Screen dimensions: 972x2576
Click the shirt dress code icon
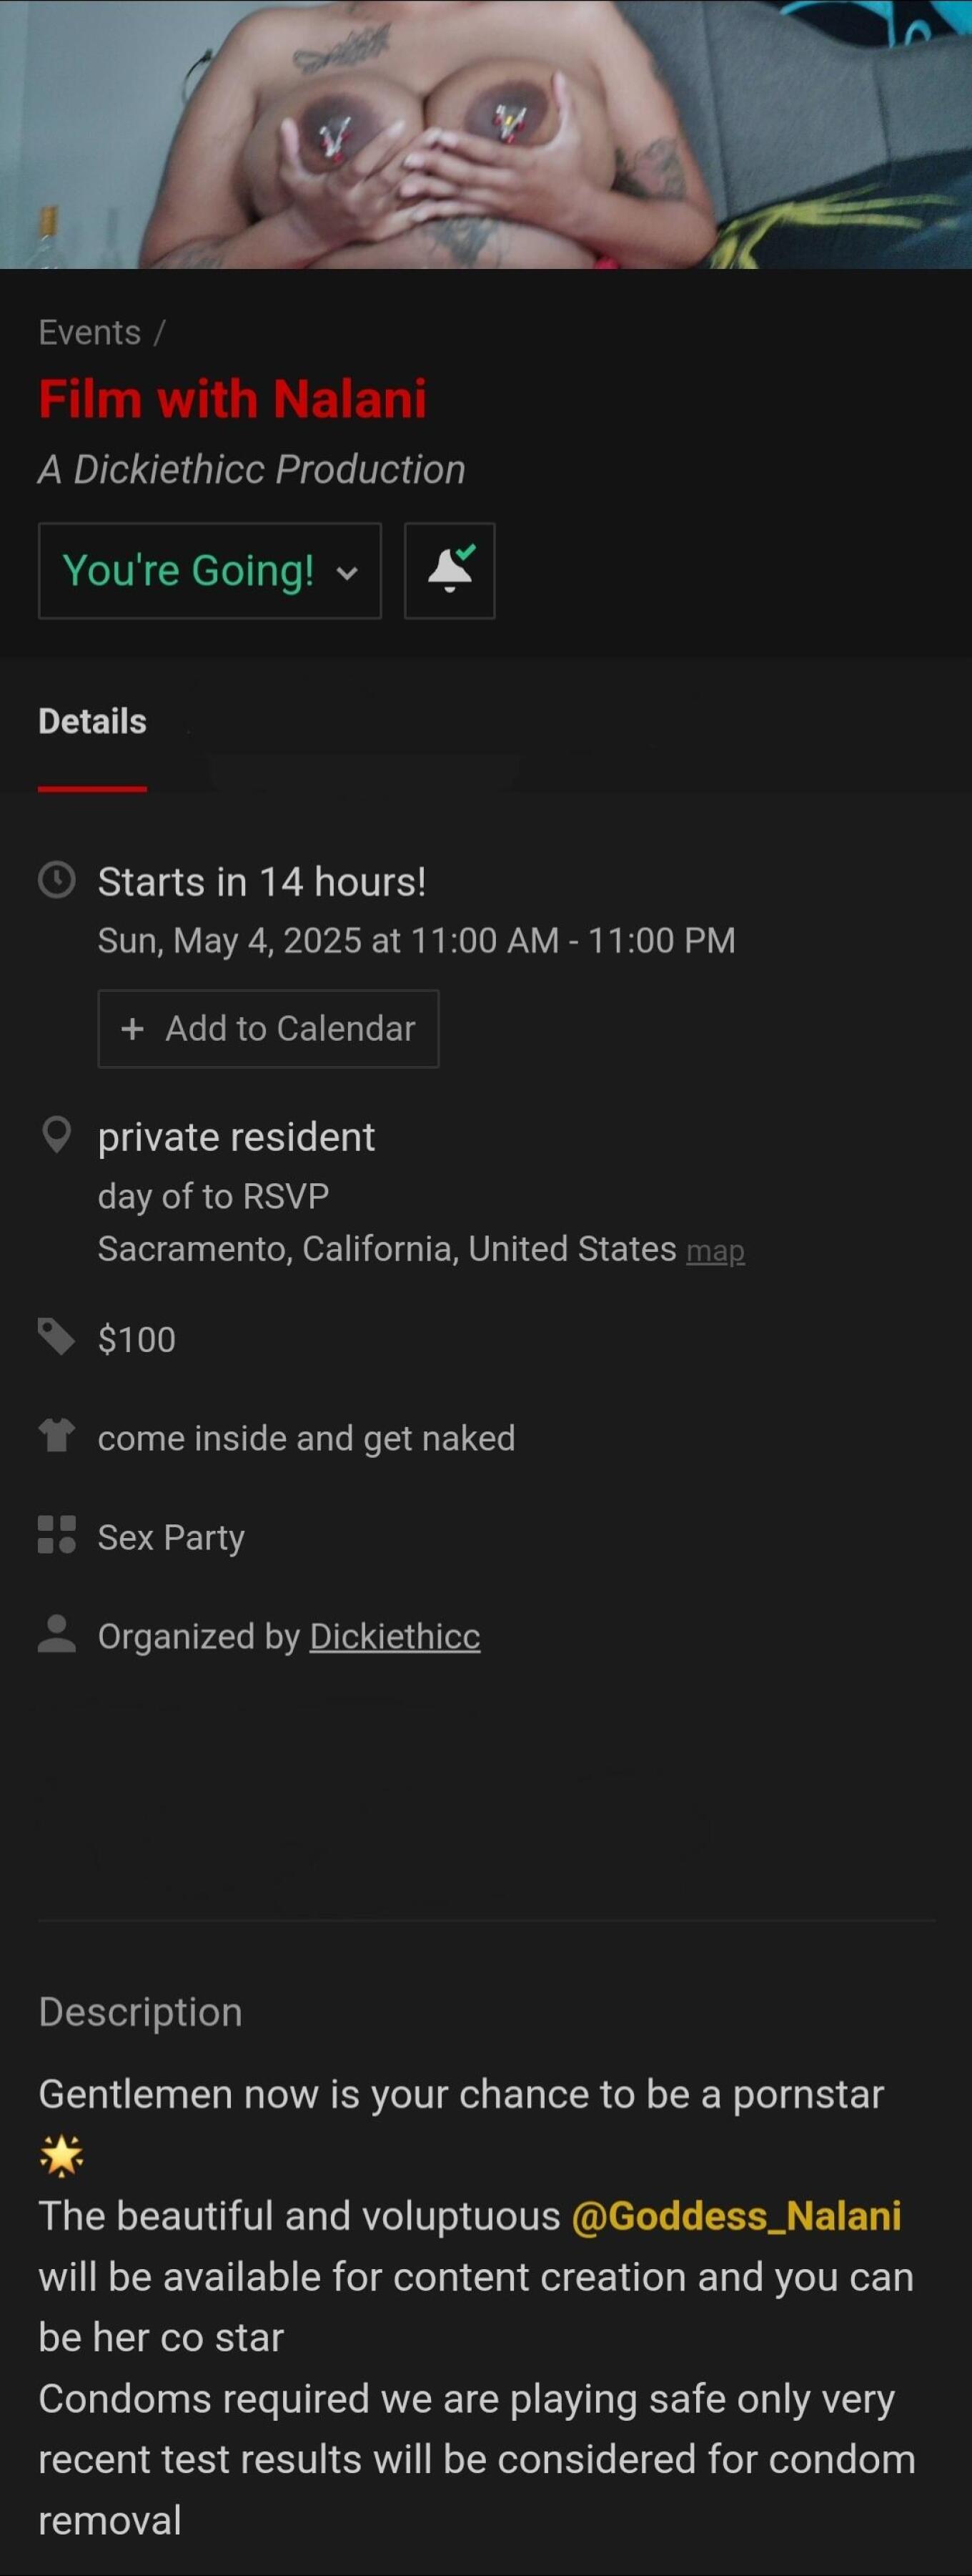pyautogui.click(x=57, y=1436)
